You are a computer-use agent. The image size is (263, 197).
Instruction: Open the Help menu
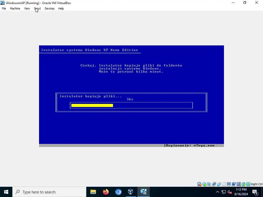[61, 8]
